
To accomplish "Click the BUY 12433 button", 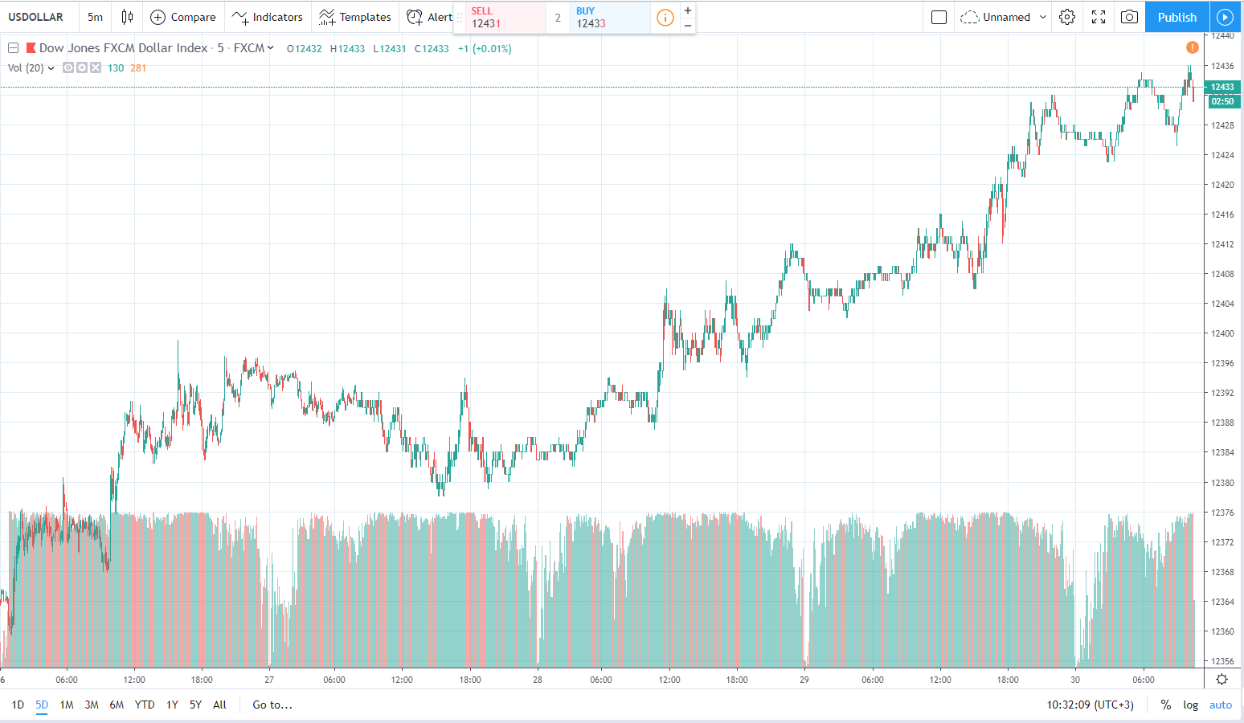I will pyautogui.click(x=610, y=18).
